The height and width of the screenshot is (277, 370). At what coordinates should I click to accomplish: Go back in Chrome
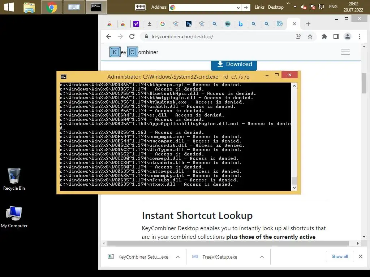[108, 36]
